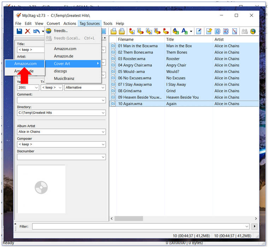Click the Change directory folder icon
This screenshot has width=269, height=248.
pos(113,31)
